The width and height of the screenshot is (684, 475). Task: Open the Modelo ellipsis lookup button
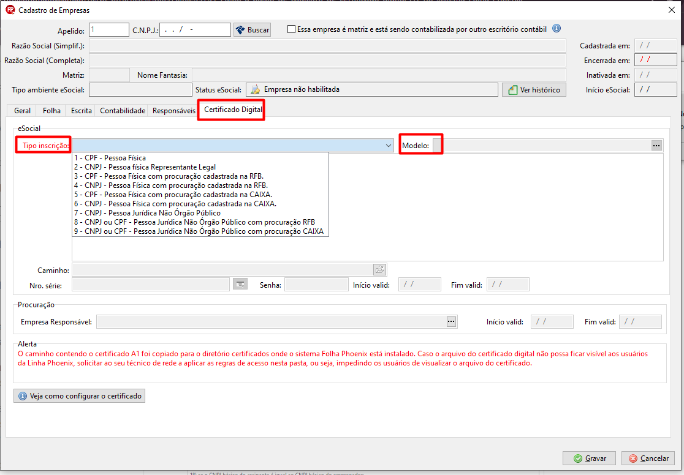(656, 146)
